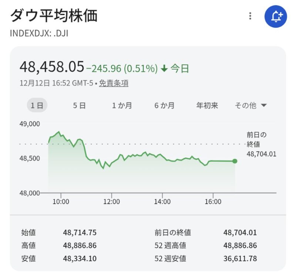Click the INDEXDJX: .DJI ticker text
This screenshot has height=279, width=296.
39,33
